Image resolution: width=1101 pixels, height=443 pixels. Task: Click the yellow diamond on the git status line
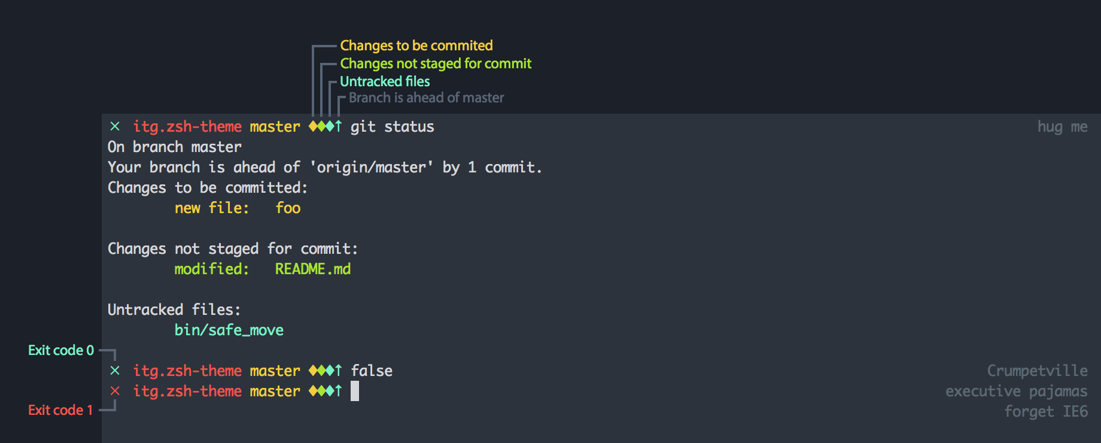pos(313,126)
